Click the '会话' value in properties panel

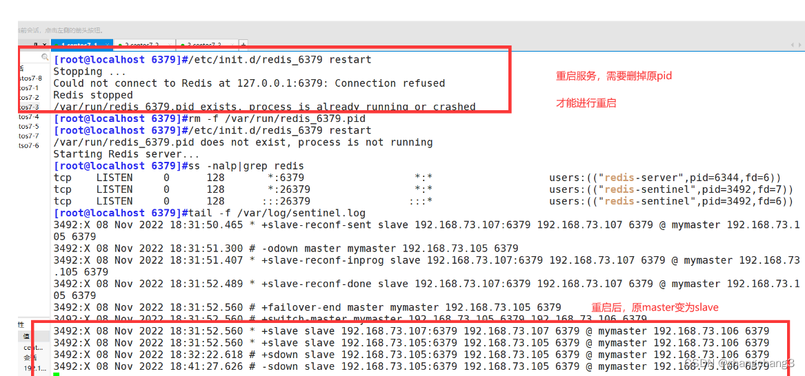[x=30, y=357]
